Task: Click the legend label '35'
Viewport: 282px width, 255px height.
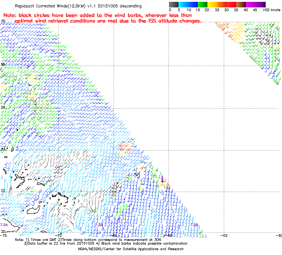Action: coord(236,10)
